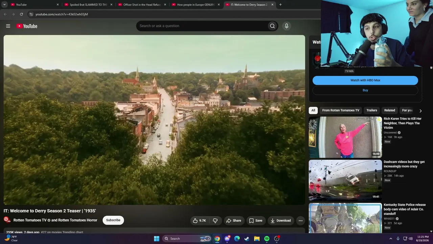Viewport: 433px width, 244px height.
Task: Click the Watch with HBO Max button
Action: [x=365, y=80]
